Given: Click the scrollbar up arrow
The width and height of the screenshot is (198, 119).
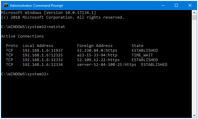Looking at the screenshot, I should (194, 13).
